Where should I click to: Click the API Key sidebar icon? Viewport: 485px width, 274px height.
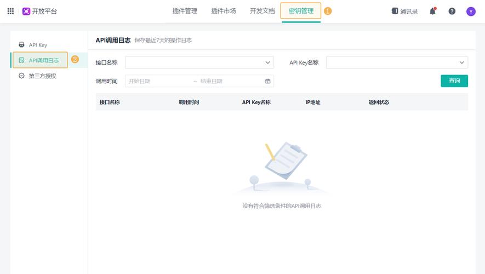21,44
